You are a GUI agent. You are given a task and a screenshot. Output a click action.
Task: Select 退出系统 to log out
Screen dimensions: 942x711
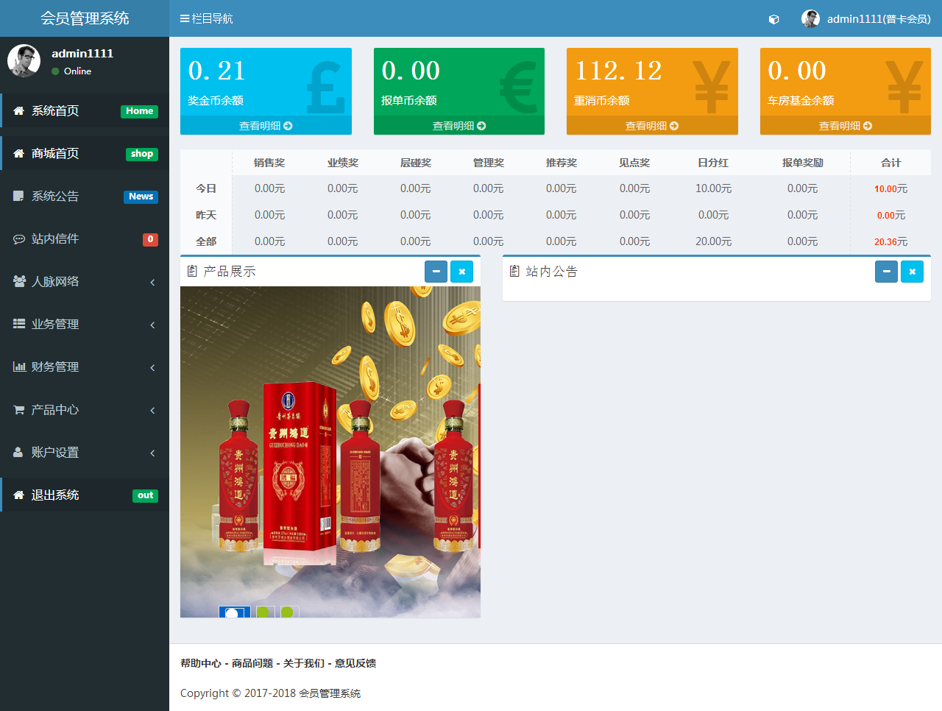[55, 495]
